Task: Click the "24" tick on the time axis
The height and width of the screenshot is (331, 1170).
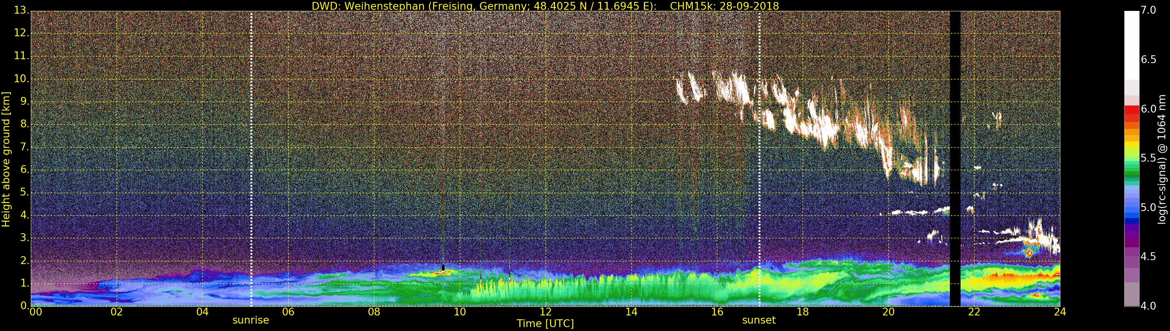Action: 1060,312
